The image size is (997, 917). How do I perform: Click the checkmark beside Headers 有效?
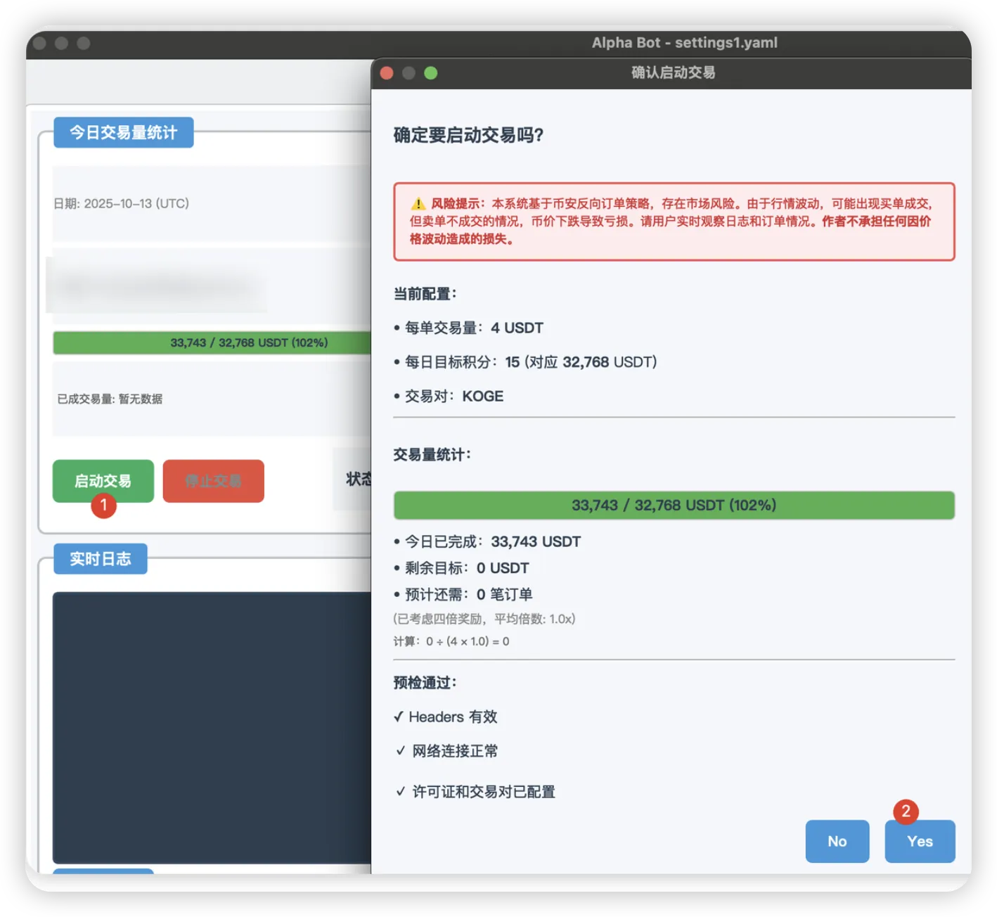(x=399, y=717)
